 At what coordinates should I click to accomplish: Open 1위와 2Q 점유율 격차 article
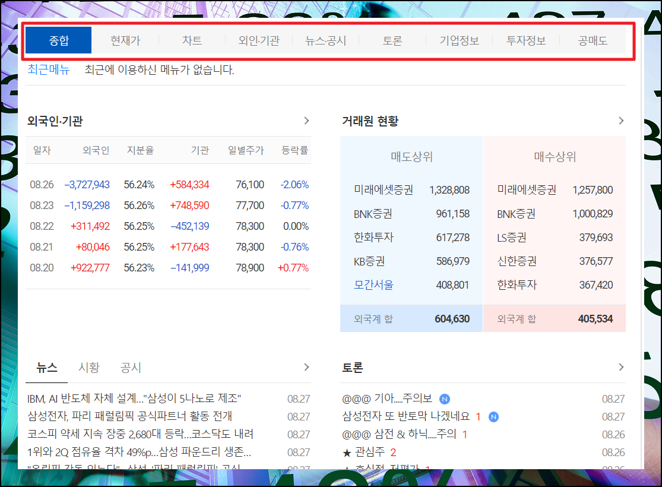pos(140,452)
